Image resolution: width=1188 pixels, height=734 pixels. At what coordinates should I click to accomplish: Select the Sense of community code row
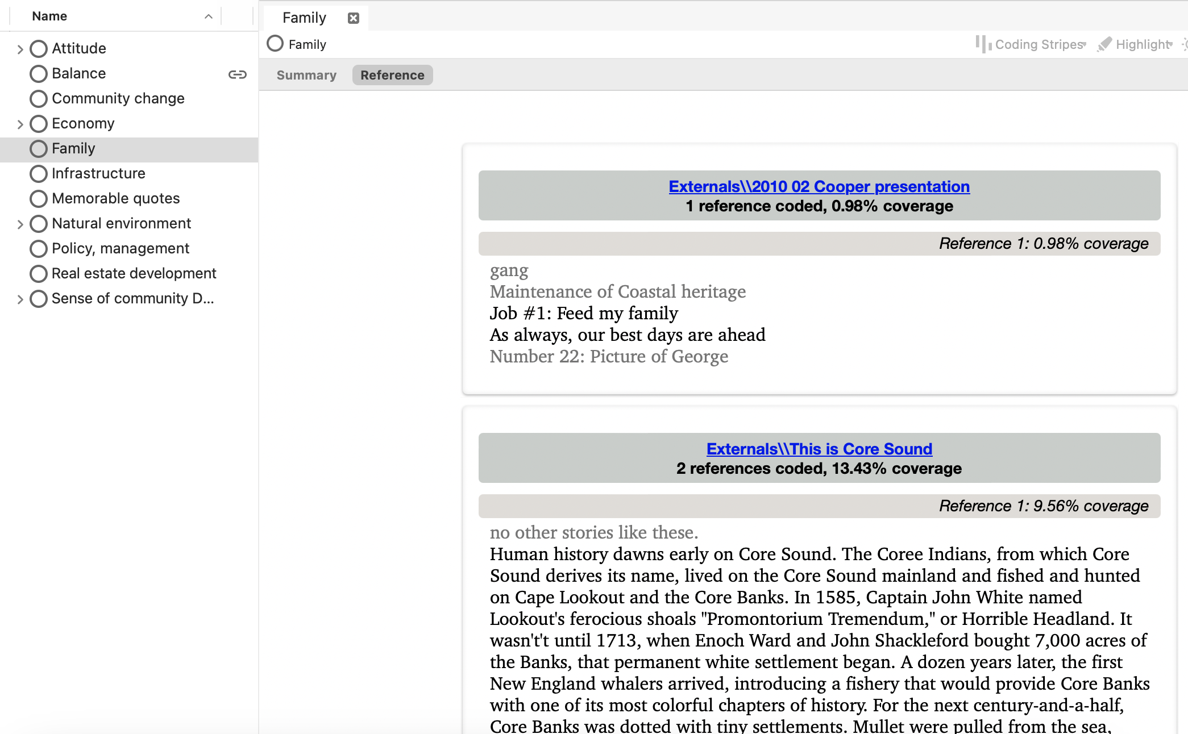130,298
